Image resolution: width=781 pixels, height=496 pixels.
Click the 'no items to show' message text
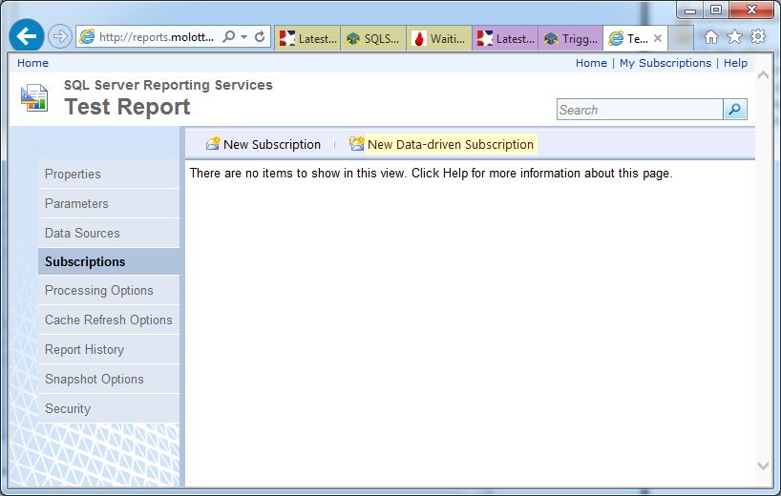pos(431,174)
